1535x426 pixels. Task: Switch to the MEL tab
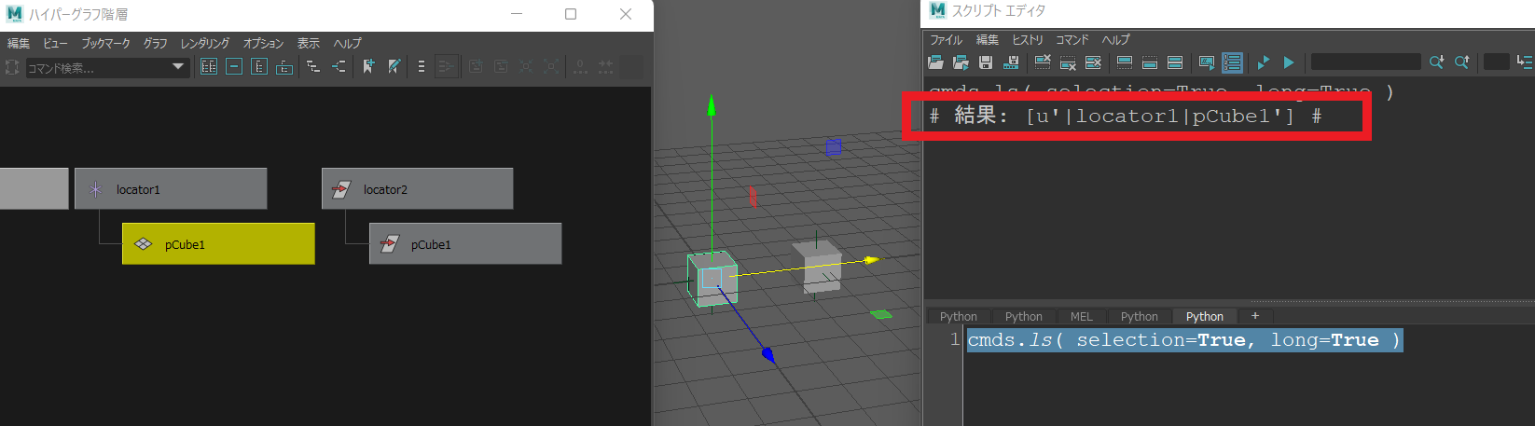(1081, 317)
